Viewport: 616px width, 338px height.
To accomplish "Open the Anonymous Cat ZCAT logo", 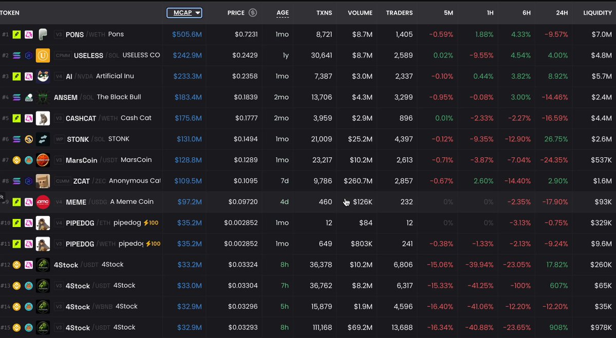I will pyautogui.click(x=43, y=181).
